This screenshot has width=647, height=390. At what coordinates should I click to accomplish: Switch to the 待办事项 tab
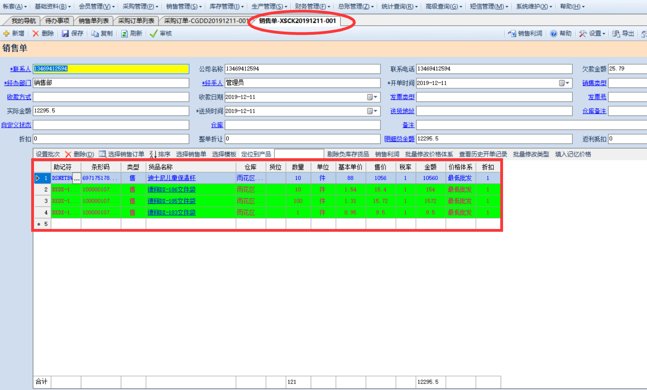point(57,21)
